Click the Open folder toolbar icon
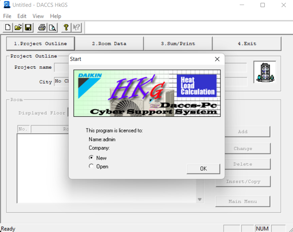293x232 pixels. [18, 27]
